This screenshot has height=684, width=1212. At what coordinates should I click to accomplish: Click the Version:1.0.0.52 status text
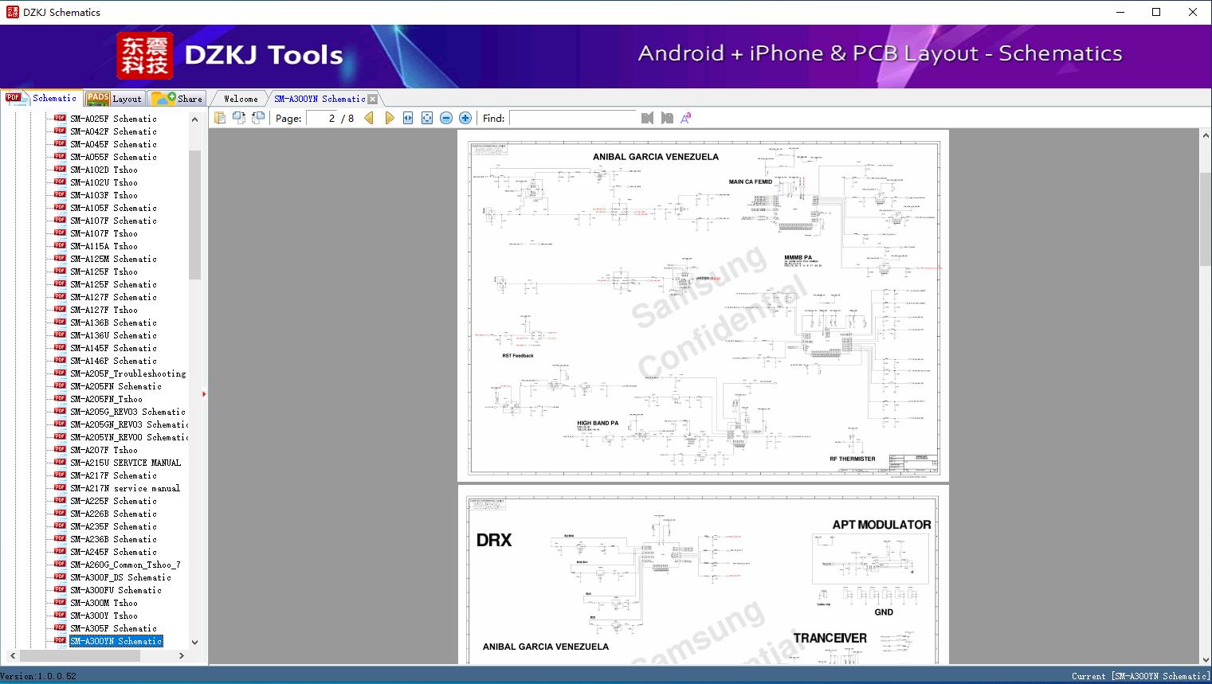click(38, 676)
